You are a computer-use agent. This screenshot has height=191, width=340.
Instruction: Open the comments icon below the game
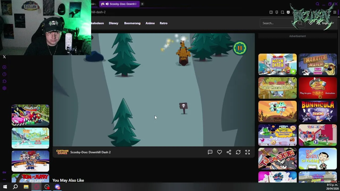click(x=210, y=152)
